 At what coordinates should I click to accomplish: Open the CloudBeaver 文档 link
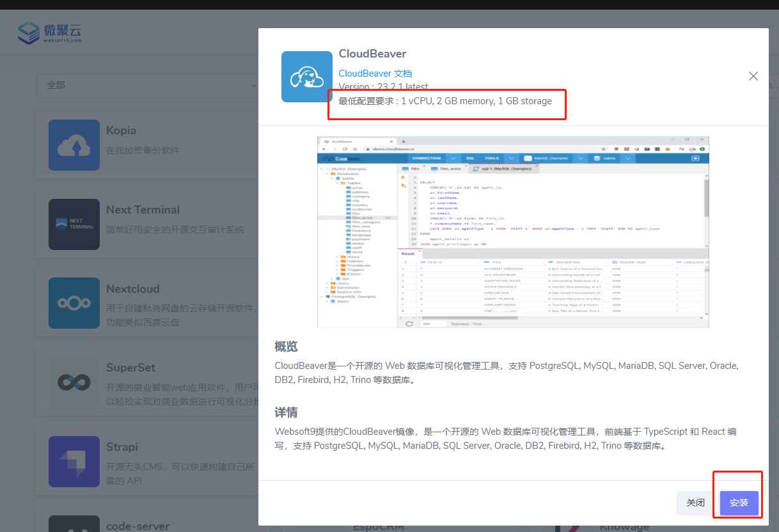click(375, 74)
